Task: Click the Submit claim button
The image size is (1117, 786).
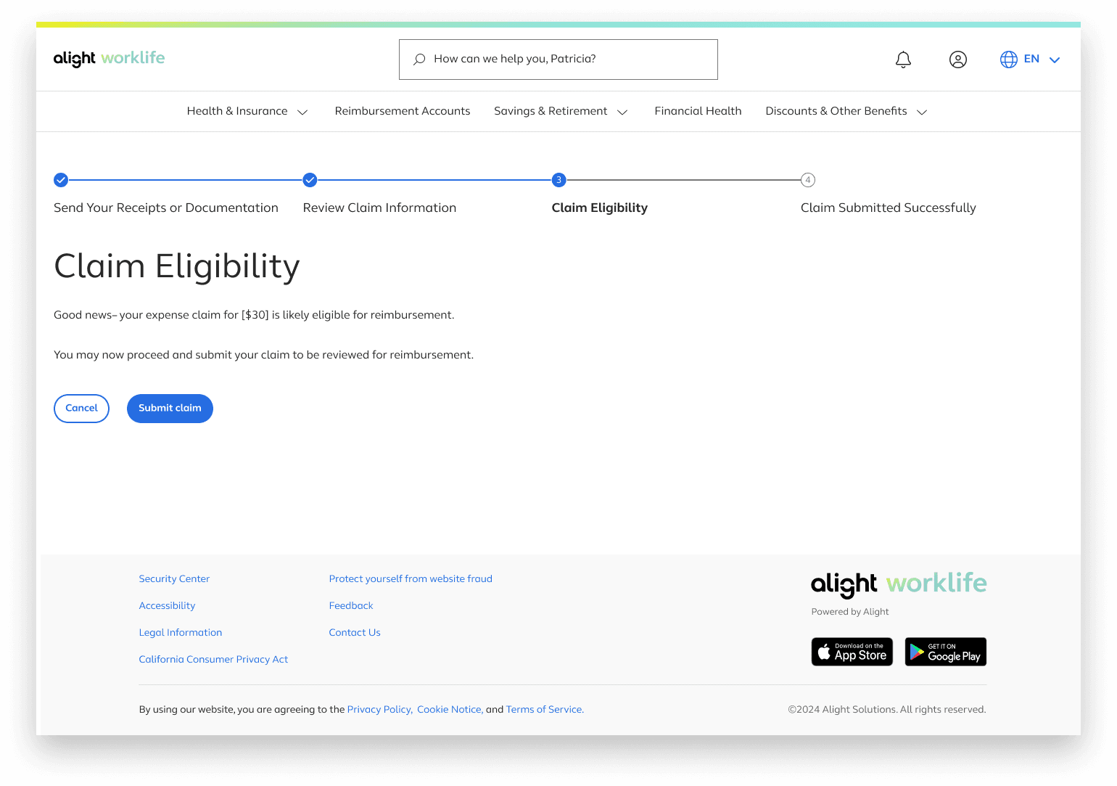Action: pyautogui.click(x=170, y=409)
